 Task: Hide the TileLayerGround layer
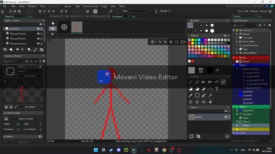pos(38,44)
